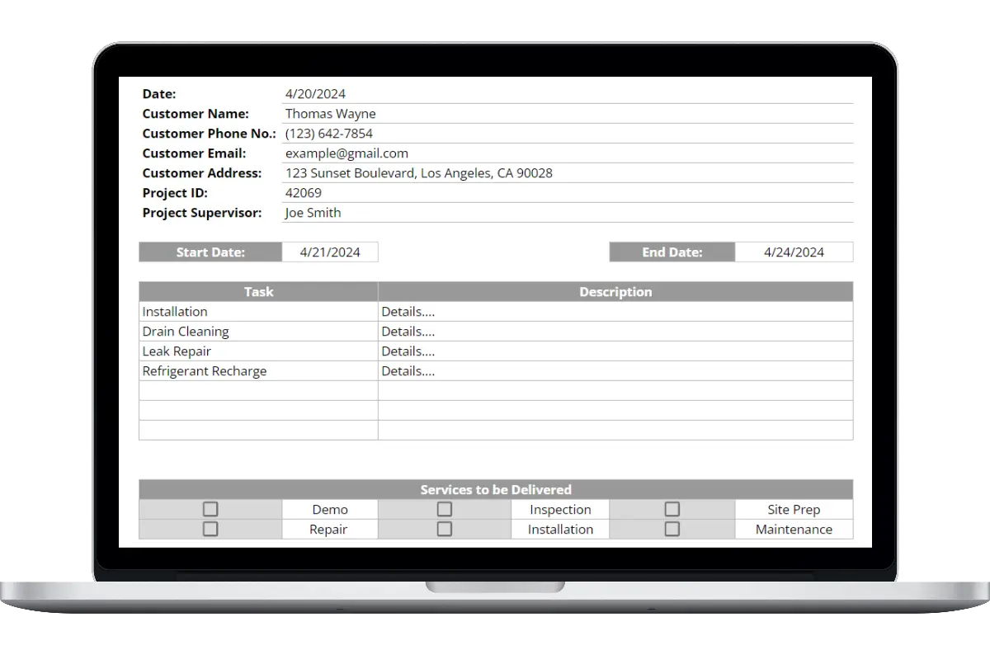
Task: Tick the Repair checkbox
Action: pos(210,529)
